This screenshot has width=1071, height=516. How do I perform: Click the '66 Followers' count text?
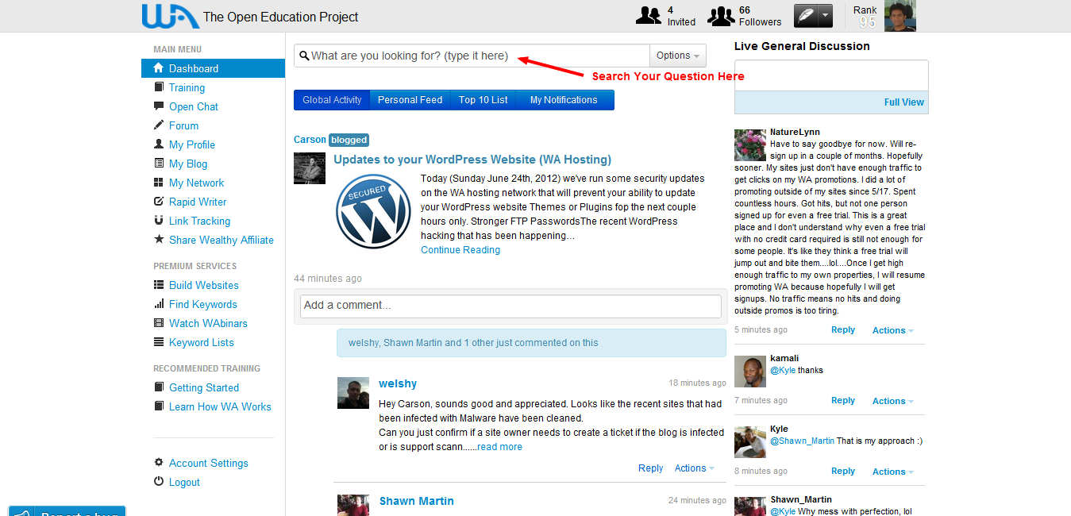coord(760,16)
